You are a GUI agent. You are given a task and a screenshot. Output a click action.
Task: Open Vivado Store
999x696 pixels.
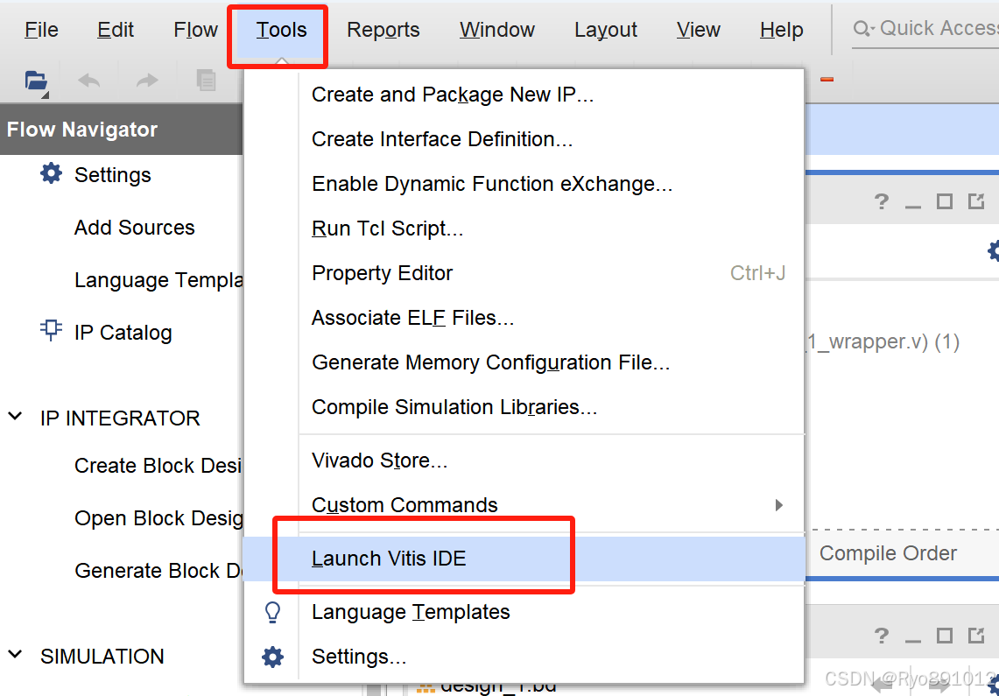(x=523, y=460)
